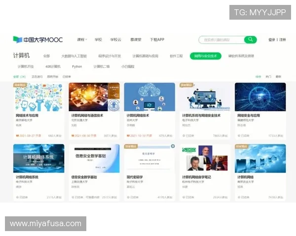
Task: Open the 现代密码学 course title link
Action: tap(135, 177)
